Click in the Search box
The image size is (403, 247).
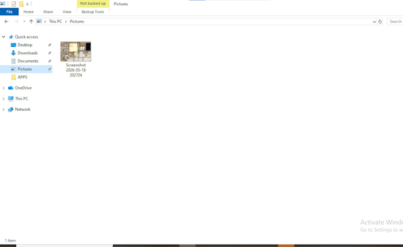pos(395,21)
